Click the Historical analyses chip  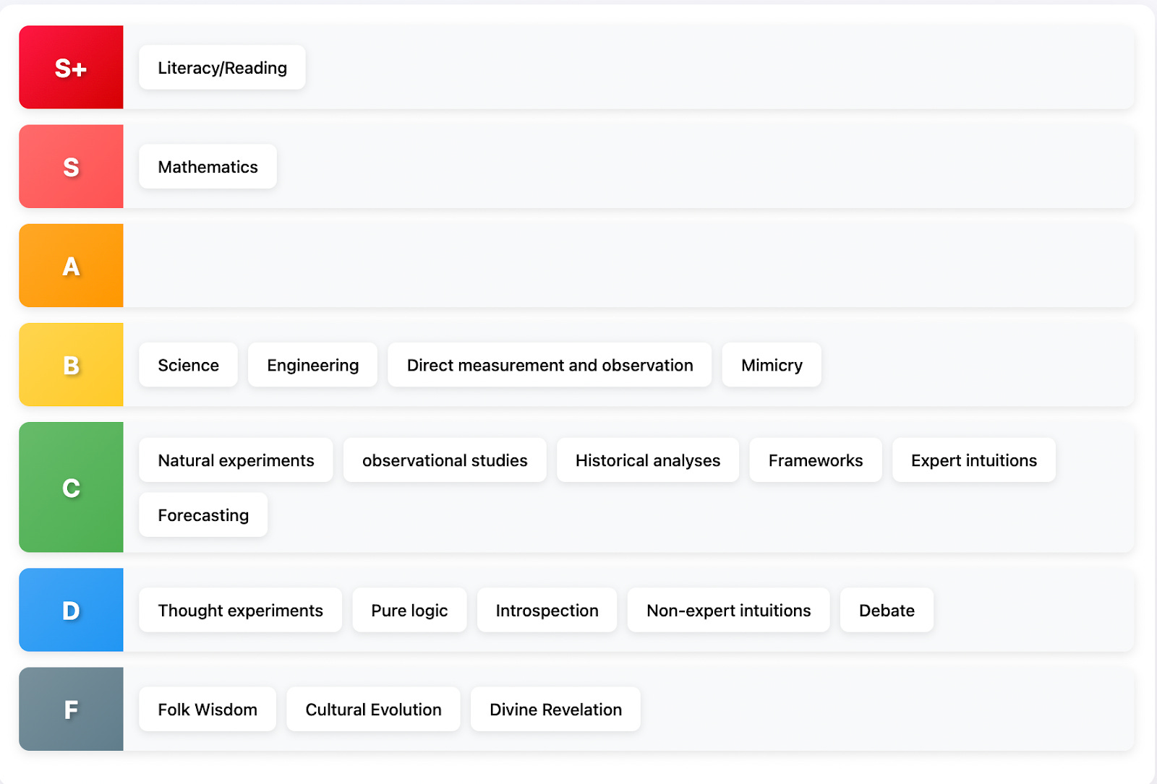coord(648,460)
